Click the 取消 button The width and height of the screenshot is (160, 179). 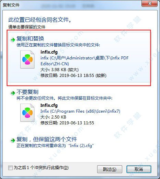(139, 169)
